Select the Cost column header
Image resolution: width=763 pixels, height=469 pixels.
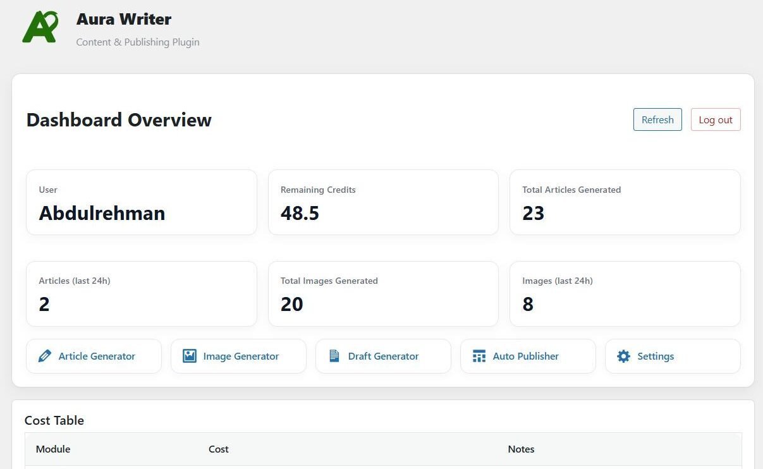[219, 449]
